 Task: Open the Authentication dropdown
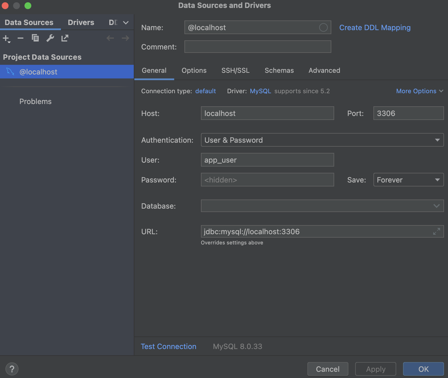(322, 140)
